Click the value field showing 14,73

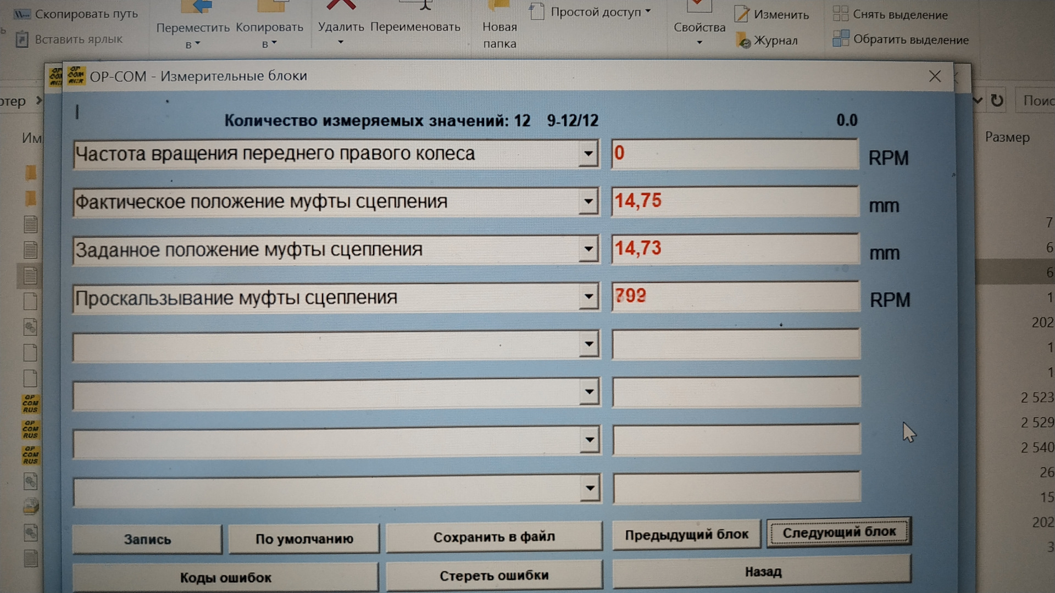click(x=735, y=249)
